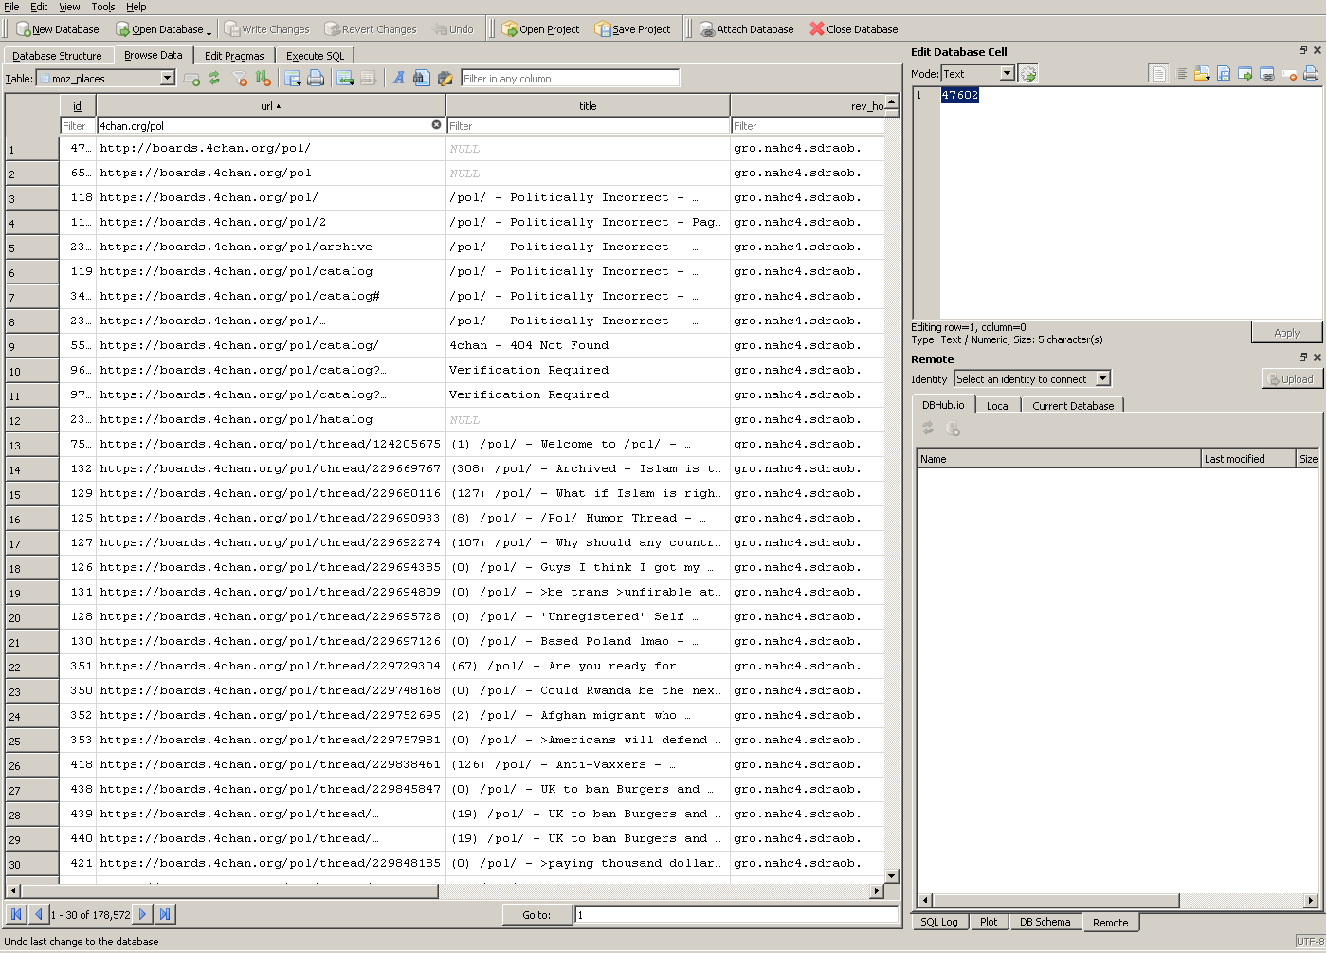Show the Plot panel tab
Image resolution: width=1327 pixels, height=953 pixels.
(989, 922)
